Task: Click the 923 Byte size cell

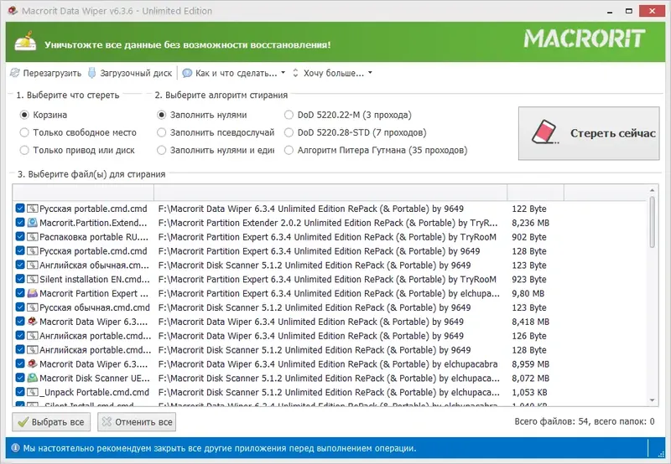Action: click(x=529, y=279)
